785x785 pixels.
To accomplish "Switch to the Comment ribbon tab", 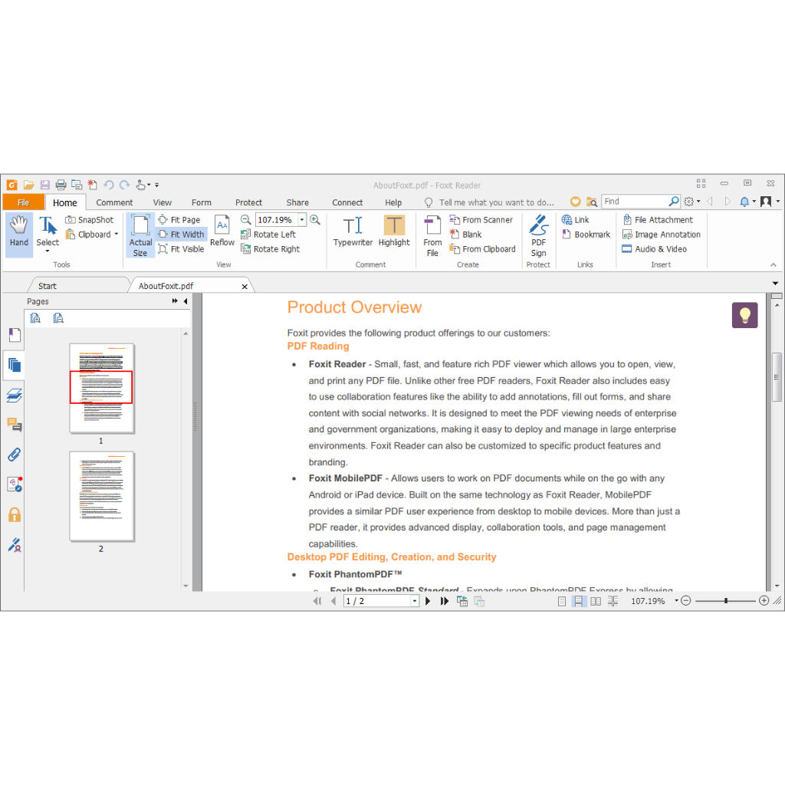I will [x=114, y=202].
